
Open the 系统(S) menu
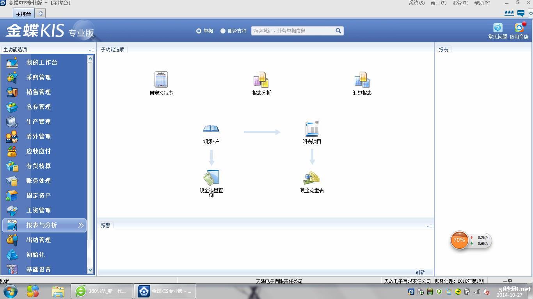click(x=416, y=3)
